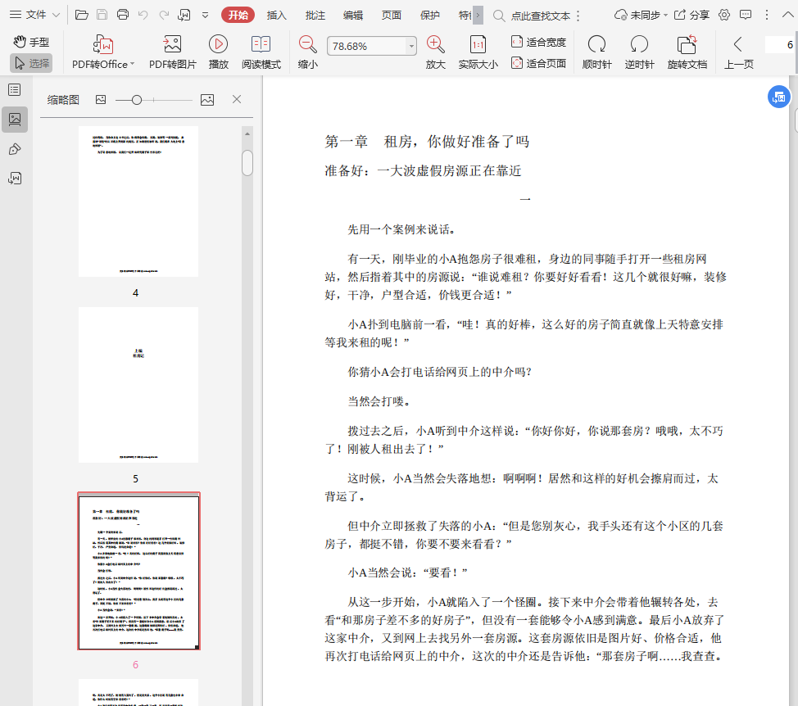Activate the 选择 selection tool
The width and height of the screenshot is (798, 706).
(31, 63)
